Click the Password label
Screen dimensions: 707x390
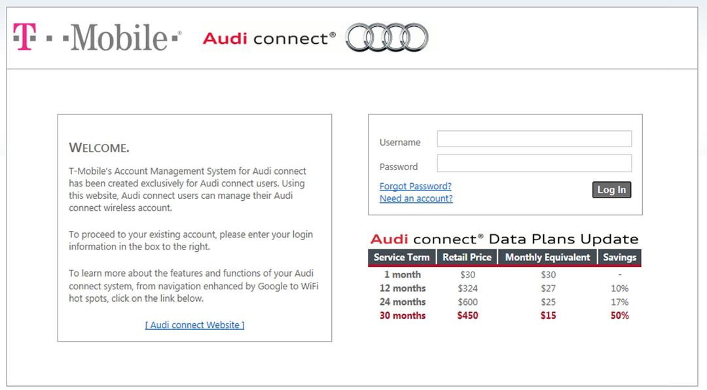coord(399,167)
